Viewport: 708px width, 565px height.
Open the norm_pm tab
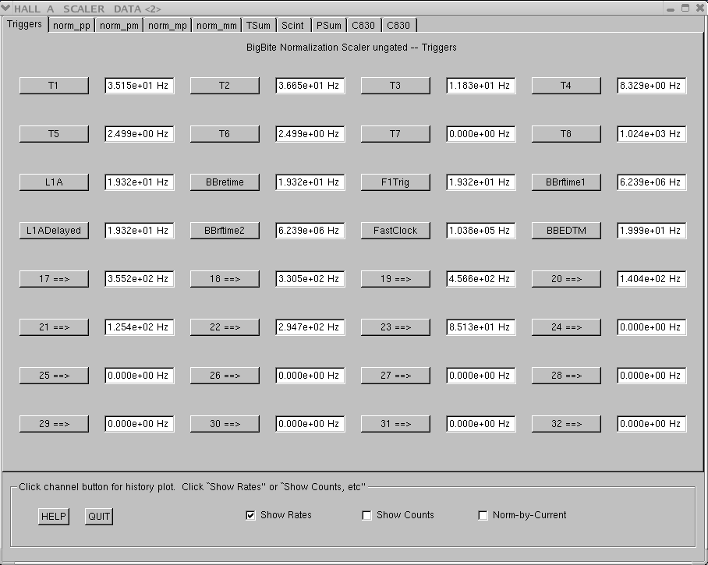pos(119,25)
